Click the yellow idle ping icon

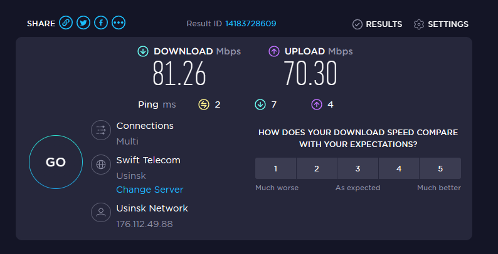(x=204, y=104)
